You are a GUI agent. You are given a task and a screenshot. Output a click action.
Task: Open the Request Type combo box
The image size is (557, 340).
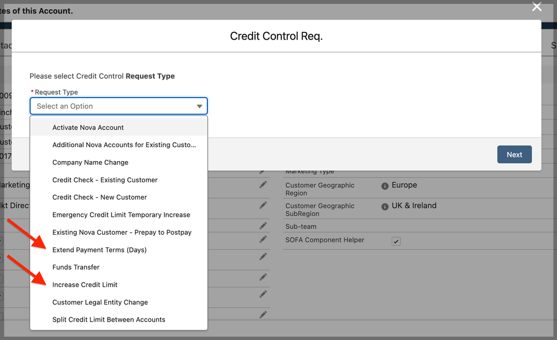(x=119, y=106)
